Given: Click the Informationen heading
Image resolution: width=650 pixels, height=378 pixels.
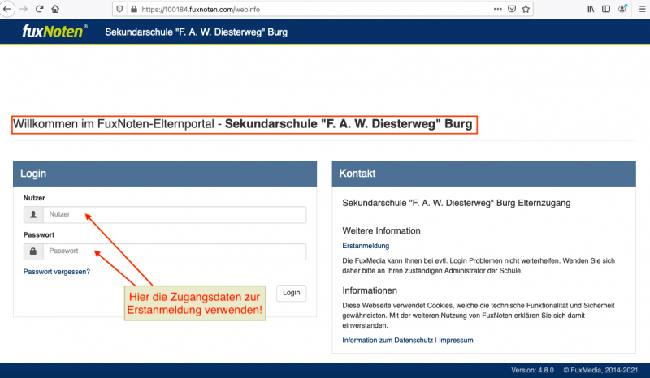Looking at the screenshot, I should coord(370,290).
